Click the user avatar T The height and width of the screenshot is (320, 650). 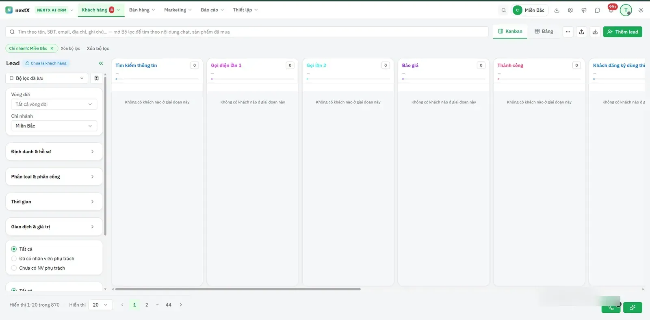[x=626, y=10]
